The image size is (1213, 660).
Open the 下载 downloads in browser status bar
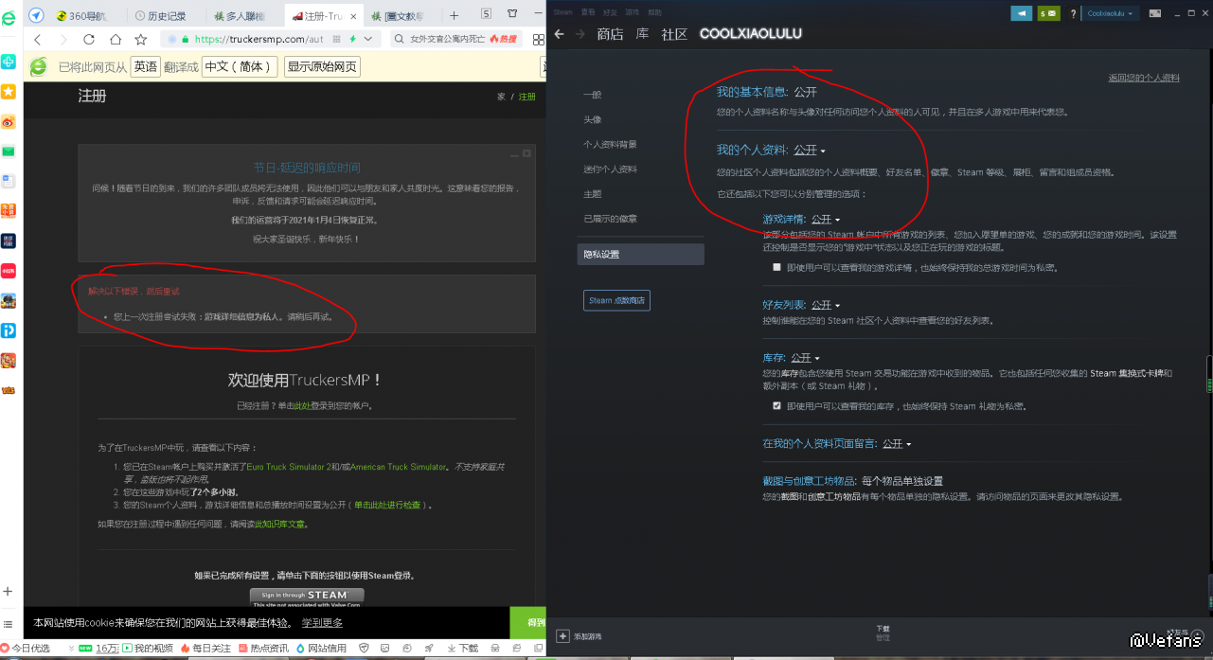(x=461, y=649)
